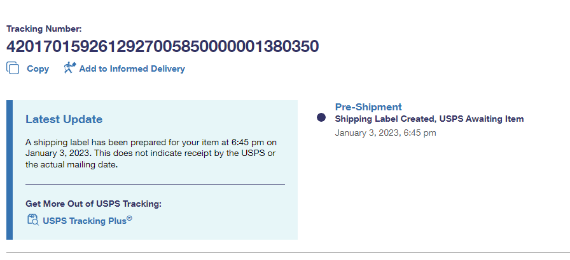Click the long tracking number text
The image size is (570, 260).
pos(162,46)
